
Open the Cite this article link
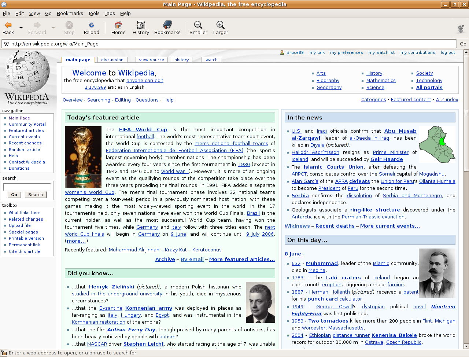pyautogui.click(x=25, y=251)
